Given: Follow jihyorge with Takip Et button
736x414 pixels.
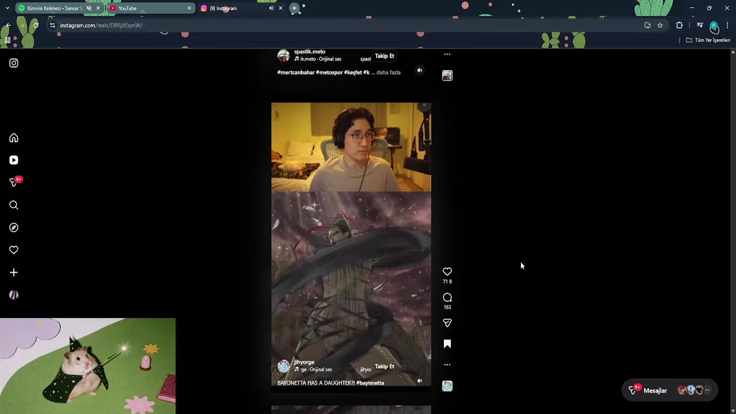Looking at the screenshot, I should tap(385, 366).
